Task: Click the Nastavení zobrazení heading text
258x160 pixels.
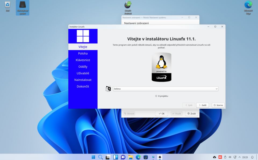Action: [137, 23]
